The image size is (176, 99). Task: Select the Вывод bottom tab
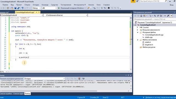(28, 94)
